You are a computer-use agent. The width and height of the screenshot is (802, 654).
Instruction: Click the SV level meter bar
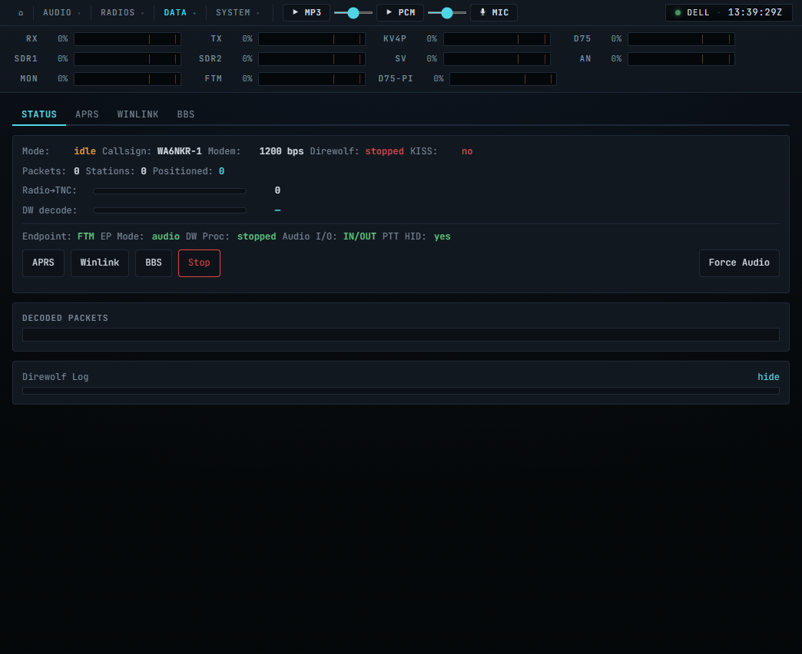497,59
